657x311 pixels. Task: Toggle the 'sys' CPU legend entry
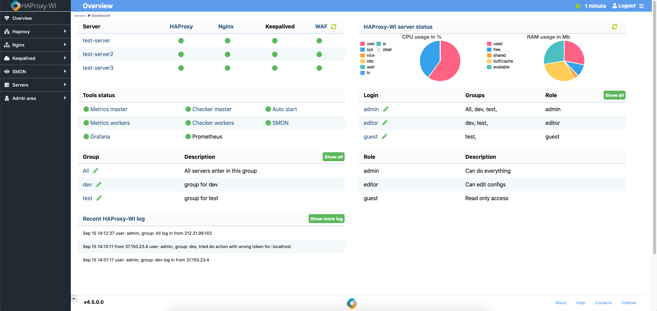367,50
